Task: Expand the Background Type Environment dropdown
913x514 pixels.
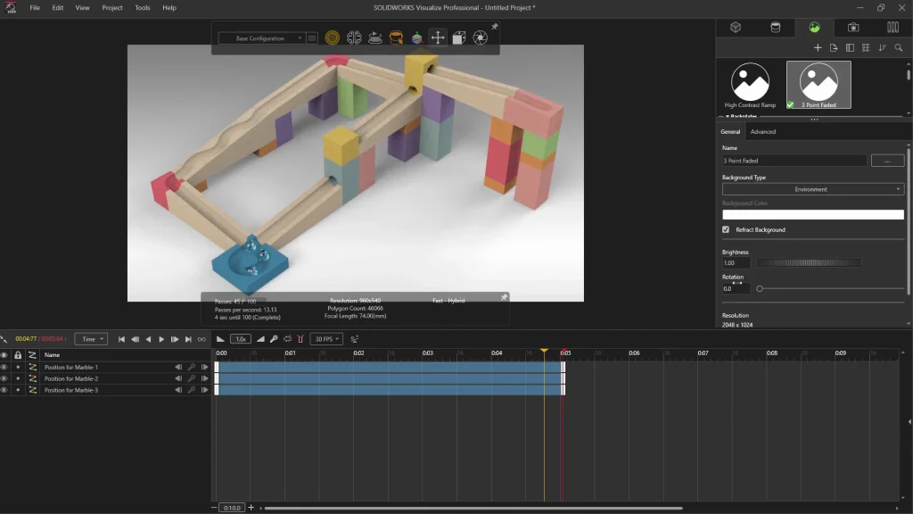Action: pyautogui.click(x=812, y=189)
